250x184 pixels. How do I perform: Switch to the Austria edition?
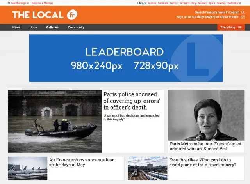pyautogui.click(x=152, y=3)
